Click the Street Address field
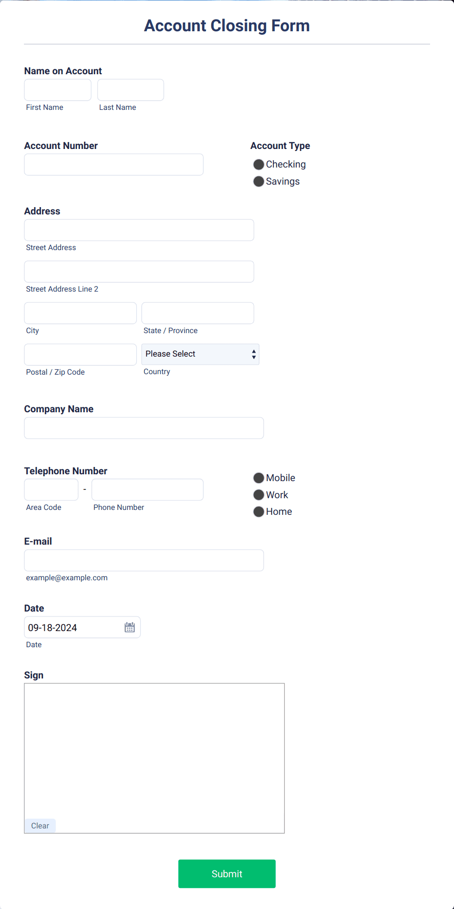 139,230
